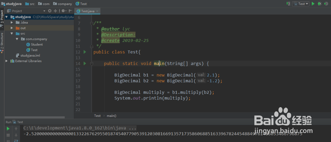
Task: Collapse the src folder arrow
Action: [x=12, y=34]
